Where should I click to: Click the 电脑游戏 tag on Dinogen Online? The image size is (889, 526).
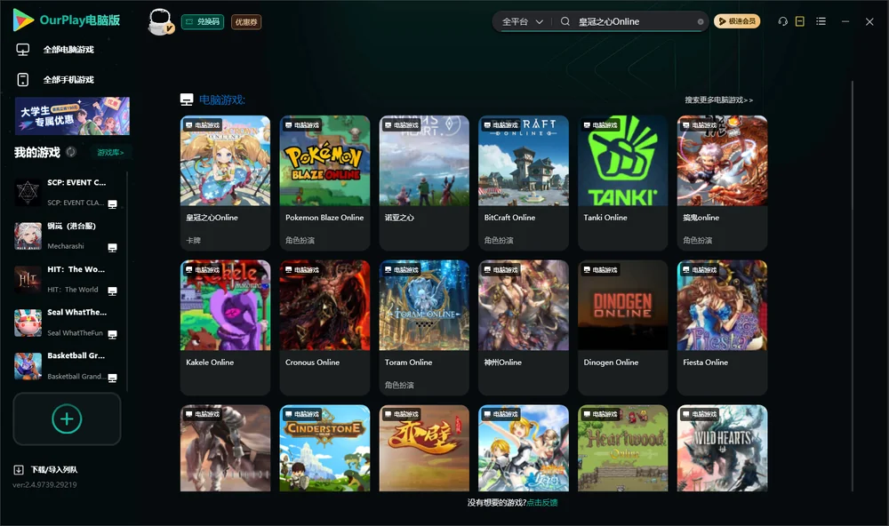tap(600, 269)
